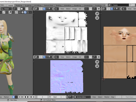
Task: Open pivot dropdown in the bottom UV editor
Action: coord(86,57)
